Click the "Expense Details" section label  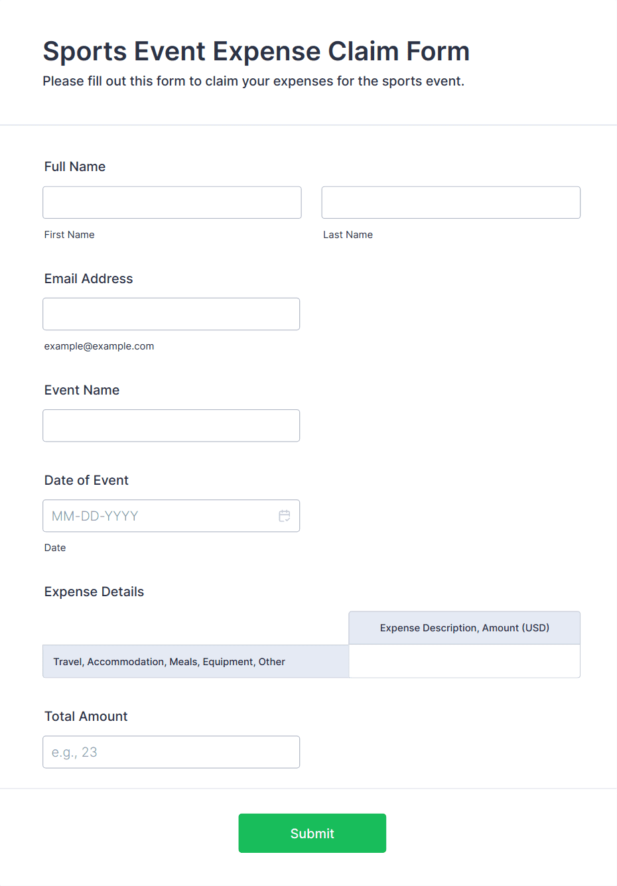point(94,592)
